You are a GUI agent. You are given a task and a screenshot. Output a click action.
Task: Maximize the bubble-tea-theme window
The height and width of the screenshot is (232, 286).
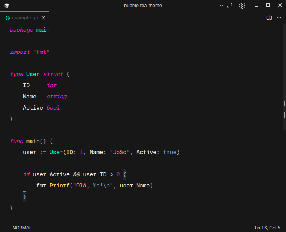(x=268, y=5)
